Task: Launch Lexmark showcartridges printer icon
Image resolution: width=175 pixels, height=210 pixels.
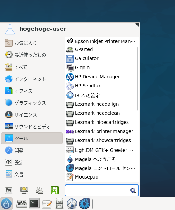Action: tap(70, 141)
